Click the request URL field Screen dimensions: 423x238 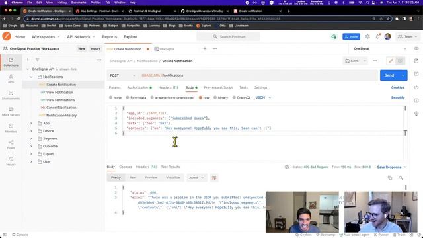click(258, 75)
